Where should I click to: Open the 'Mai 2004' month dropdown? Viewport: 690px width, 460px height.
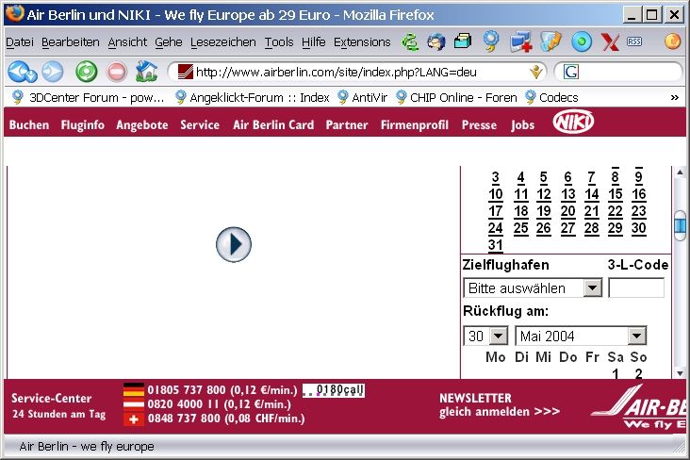click(581, 337)
